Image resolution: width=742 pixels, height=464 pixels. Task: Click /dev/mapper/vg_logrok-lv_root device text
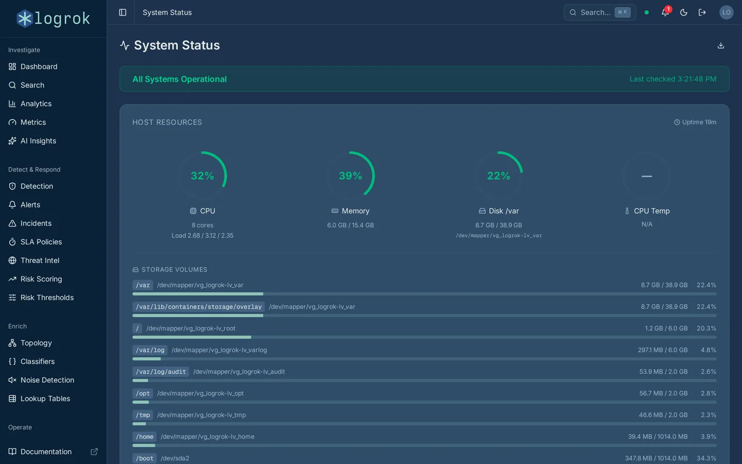pyautogui.click(x=191, y=328)
